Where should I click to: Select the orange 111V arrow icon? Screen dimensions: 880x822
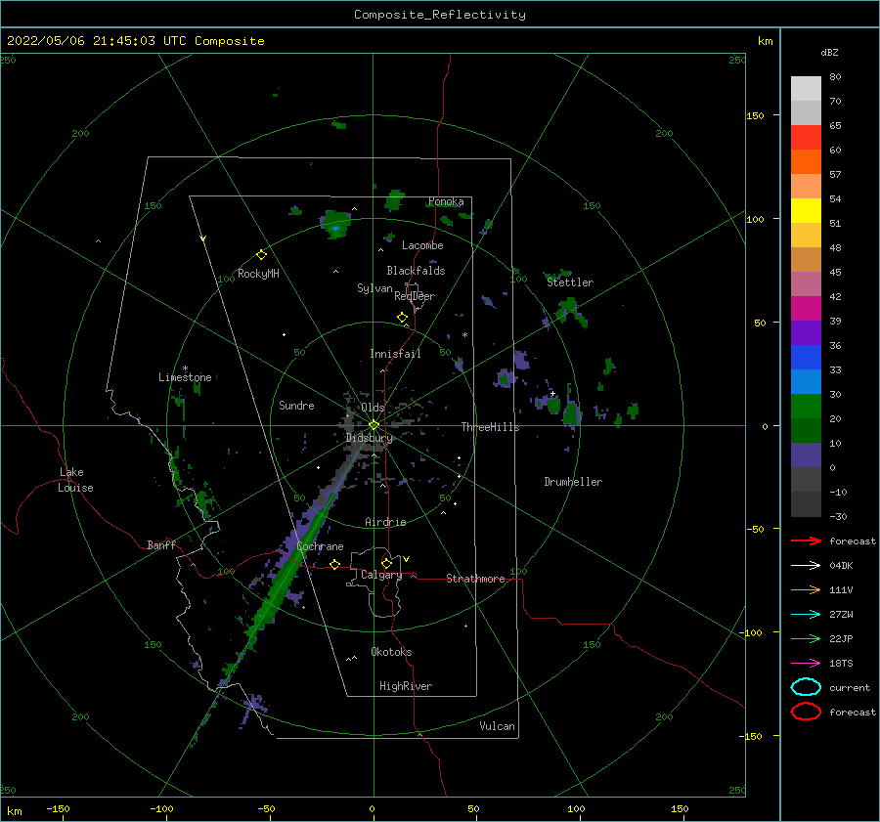806,589
